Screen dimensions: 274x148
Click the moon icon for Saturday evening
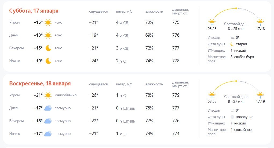tap(48, 48)
